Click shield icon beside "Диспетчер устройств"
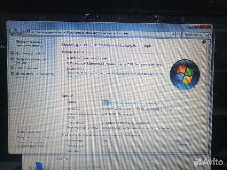This screenshot has height=170, width=227. (12, 53)
